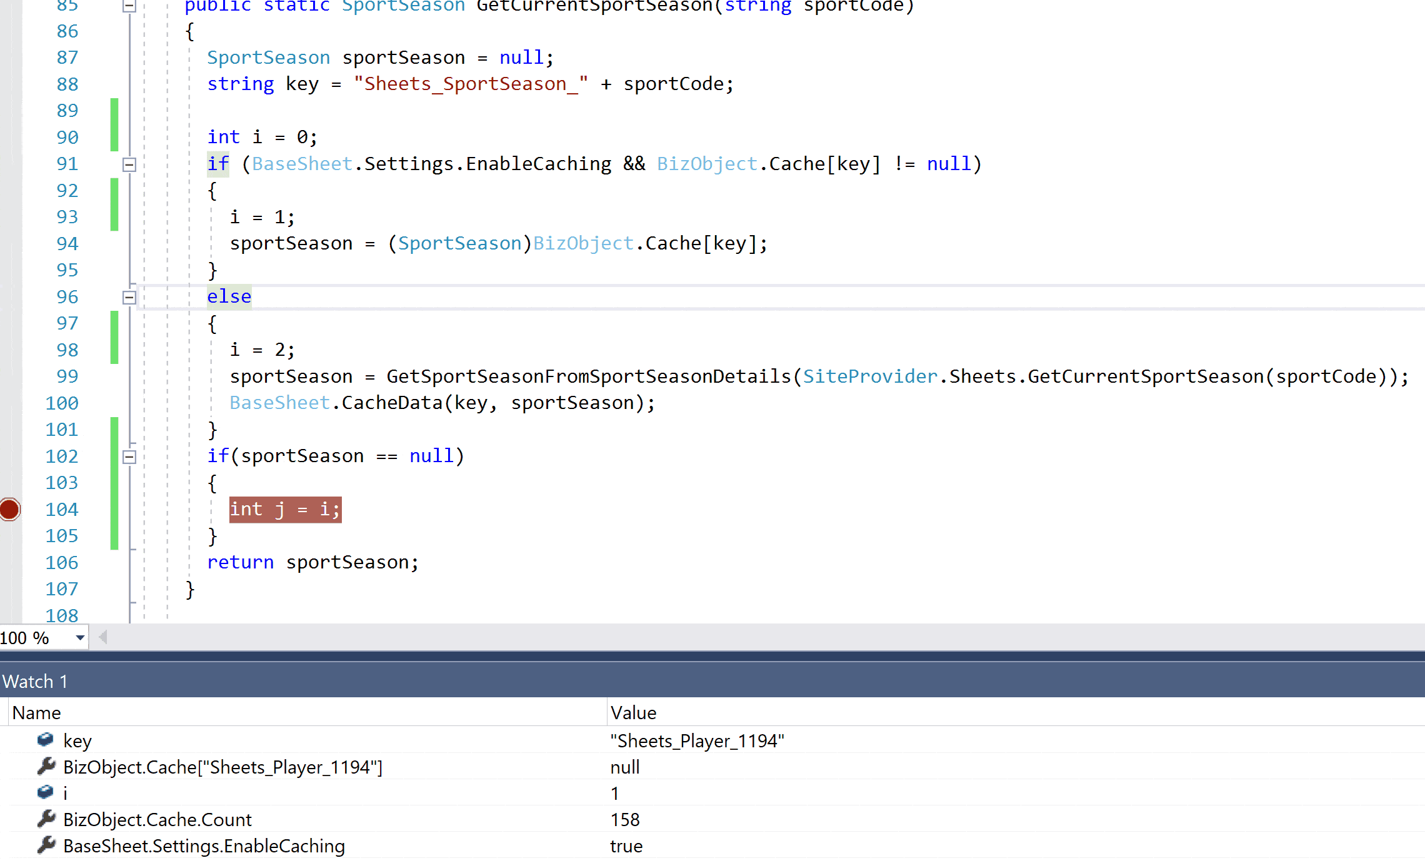Click the red breakpoint marker on line 104

(10, 509)
